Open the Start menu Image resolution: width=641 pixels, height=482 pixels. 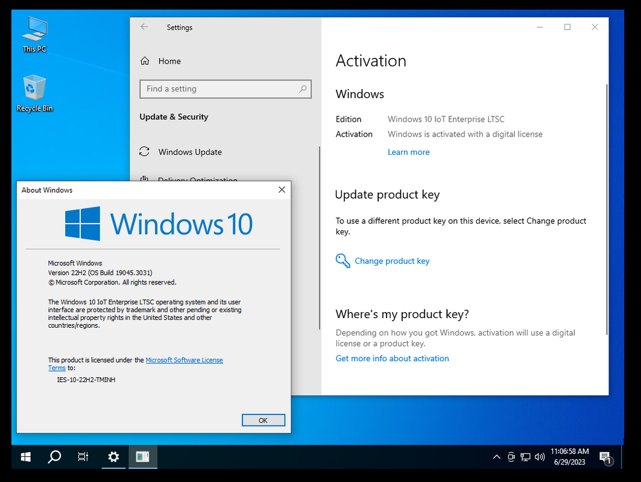(26, 457)
